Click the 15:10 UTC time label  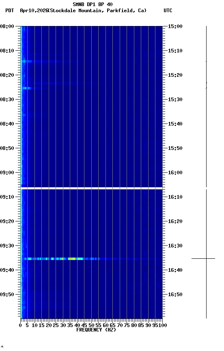175,51
